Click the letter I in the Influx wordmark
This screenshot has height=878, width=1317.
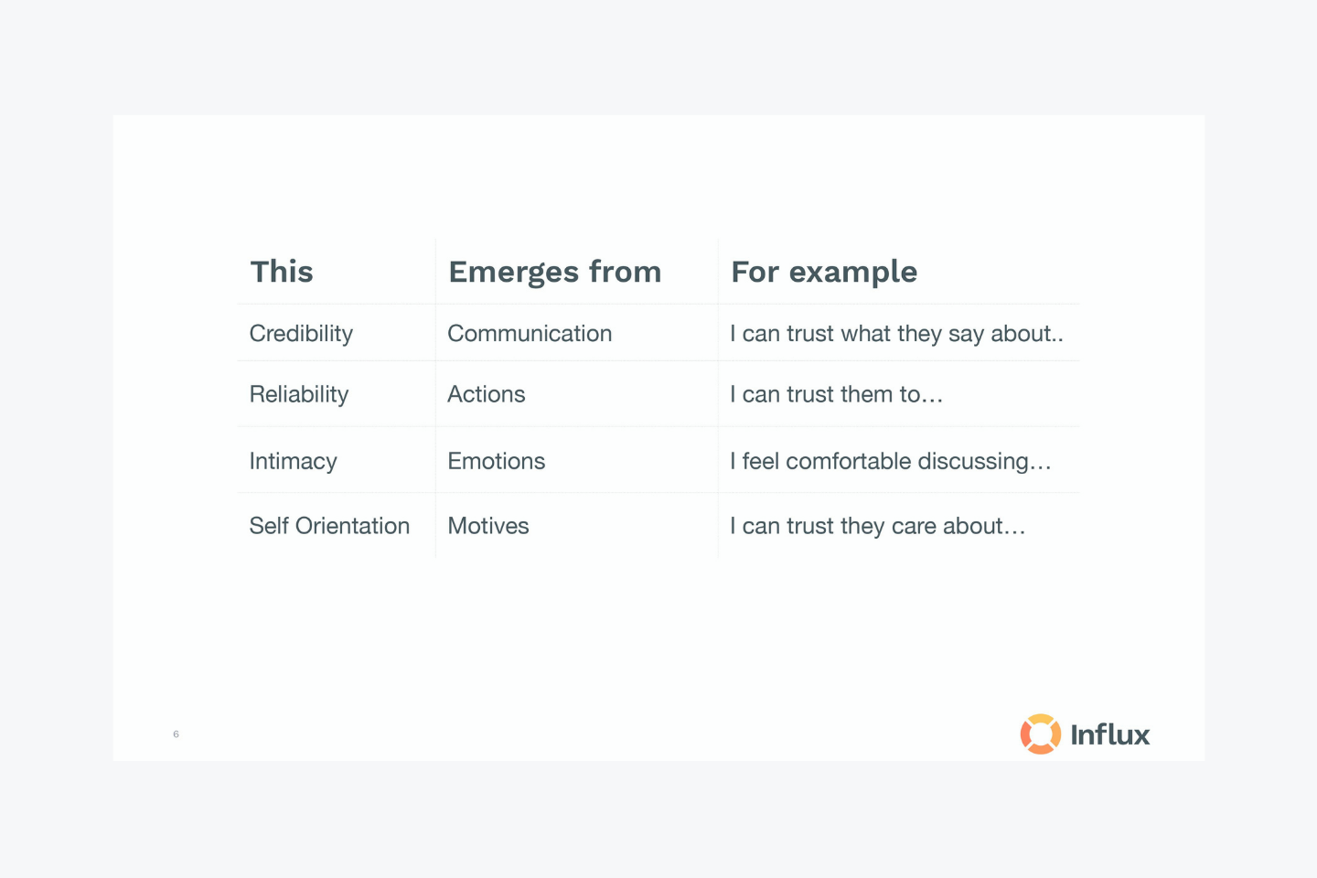click(x=1075, y=734)
